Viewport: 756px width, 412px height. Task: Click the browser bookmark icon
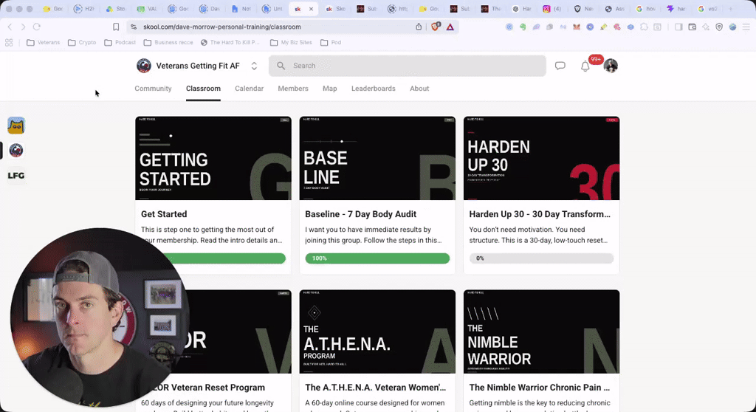tap(116, 27)
